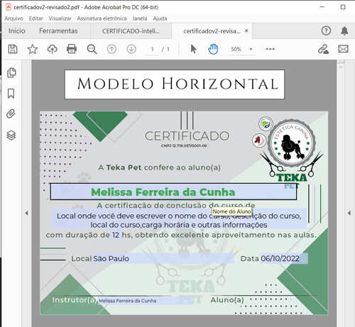Open notifications bell icon
Viewport: 355px width, 327px height.
coord(344,31)
